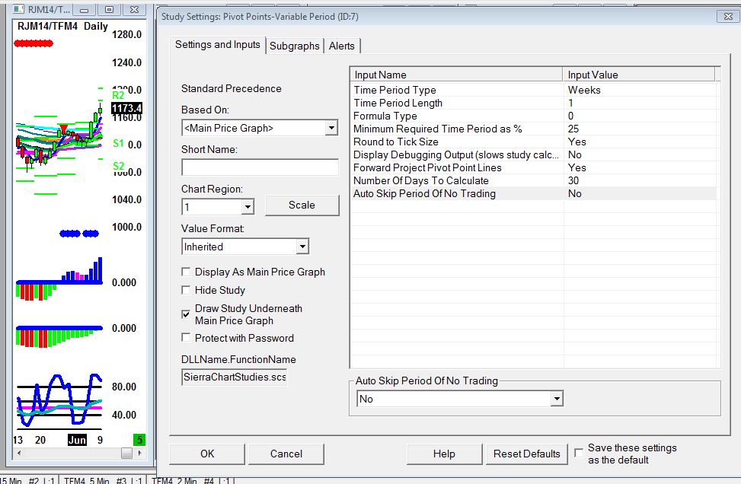The image size is (741, 484).
Task: Maximize the RJM14 chart window
Action: [109, 9]
